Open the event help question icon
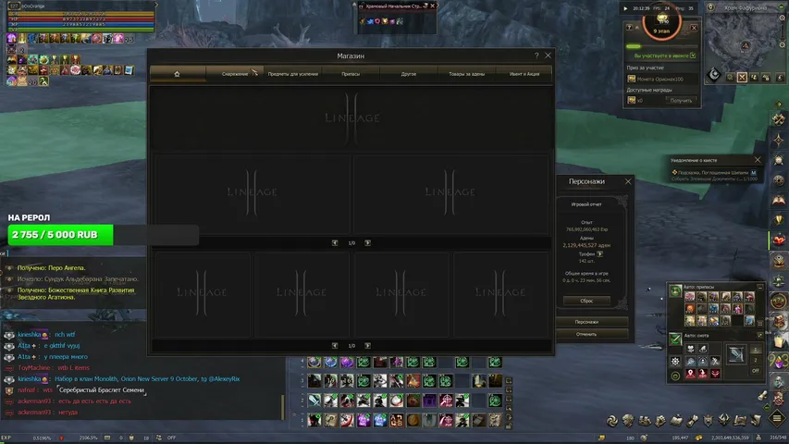Viewport: 789px width, 444px height. coord(629,28)
